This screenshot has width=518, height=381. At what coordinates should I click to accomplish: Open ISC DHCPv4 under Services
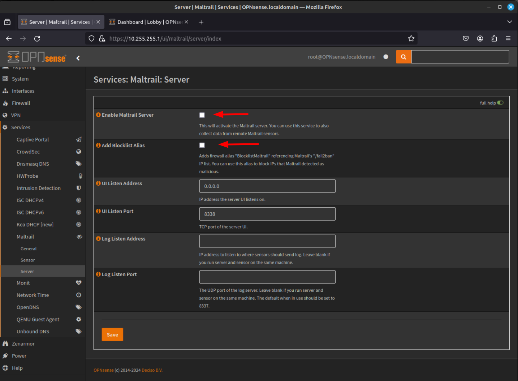[x=43, y=200]
